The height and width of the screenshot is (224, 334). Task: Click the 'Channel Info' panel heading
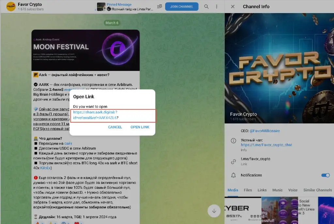(x=256, y=7)
